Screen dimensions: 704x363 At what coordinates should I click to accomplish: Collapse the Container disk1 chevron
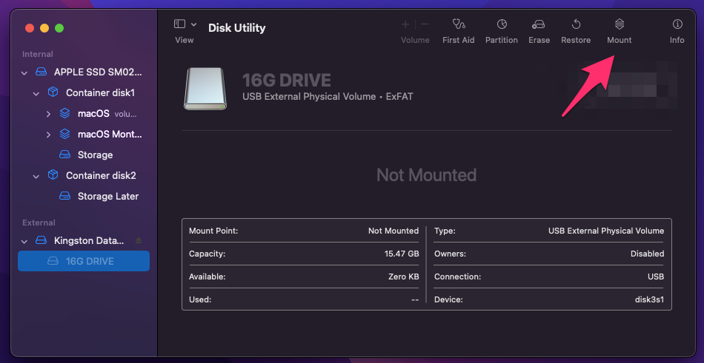tap(36, 93)
